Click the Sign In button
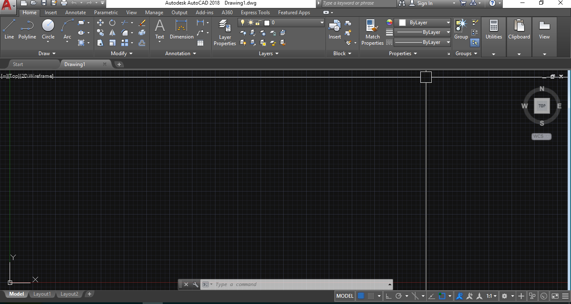Screen dimensions: 571x304 [421, 3]
